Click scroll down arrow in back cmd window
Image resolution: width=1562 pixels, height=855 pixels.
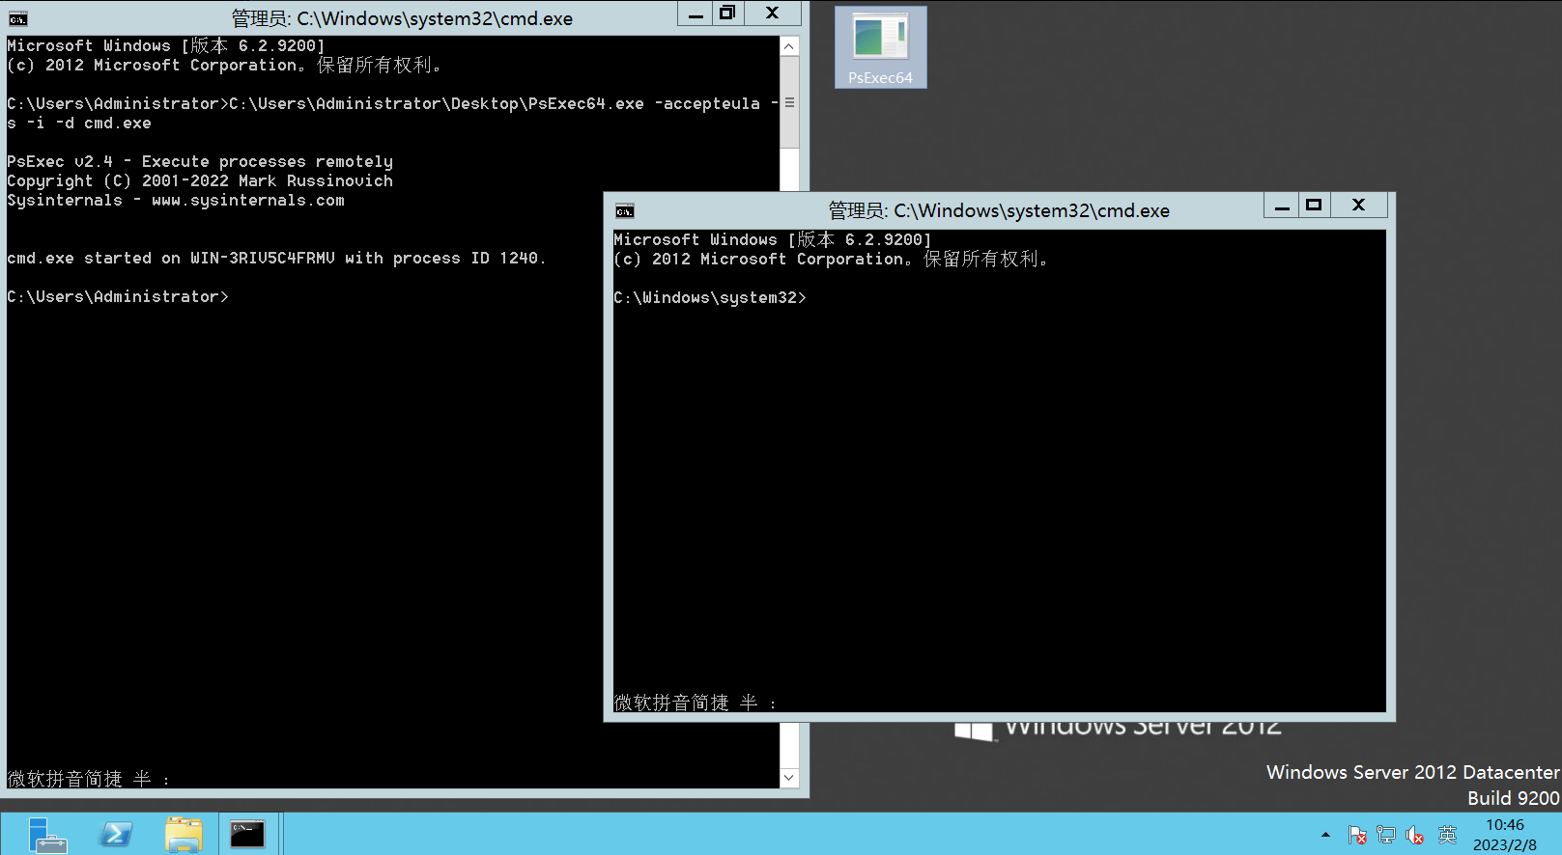(x=789, y=778)
